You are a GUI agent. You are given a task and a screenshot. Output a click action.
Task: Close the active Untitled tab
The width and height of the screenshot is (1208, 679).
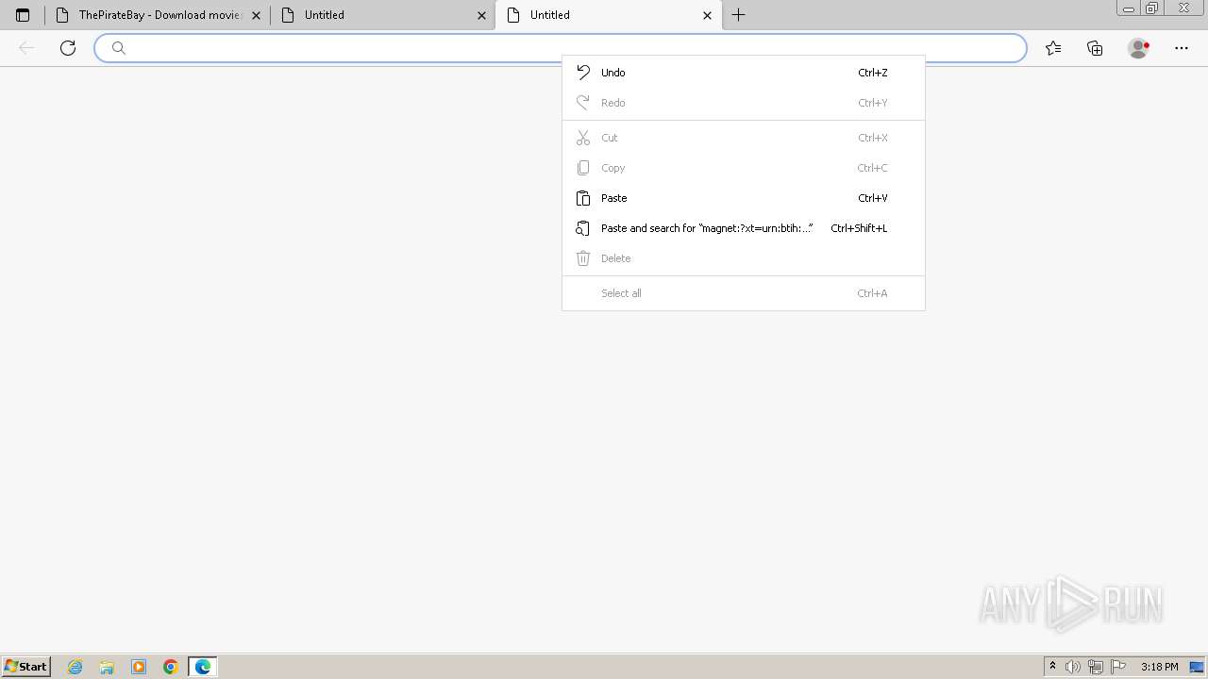click(707, 15)
